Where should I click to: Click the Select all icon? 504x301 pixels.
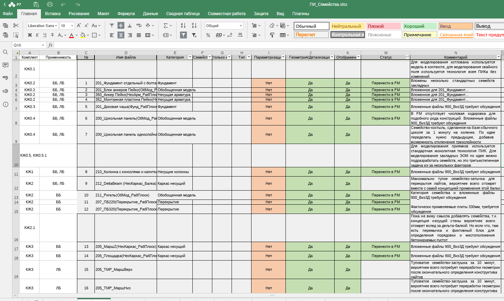tap(16, 35)
